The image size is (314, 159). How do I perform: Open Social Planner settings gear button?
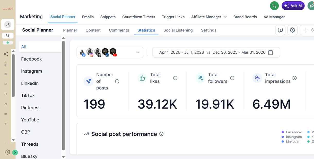point(292,30)
